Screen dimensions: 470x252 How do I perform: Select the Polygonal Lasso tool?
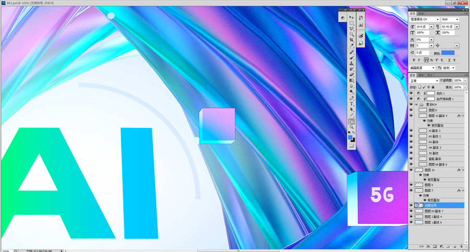351,29
